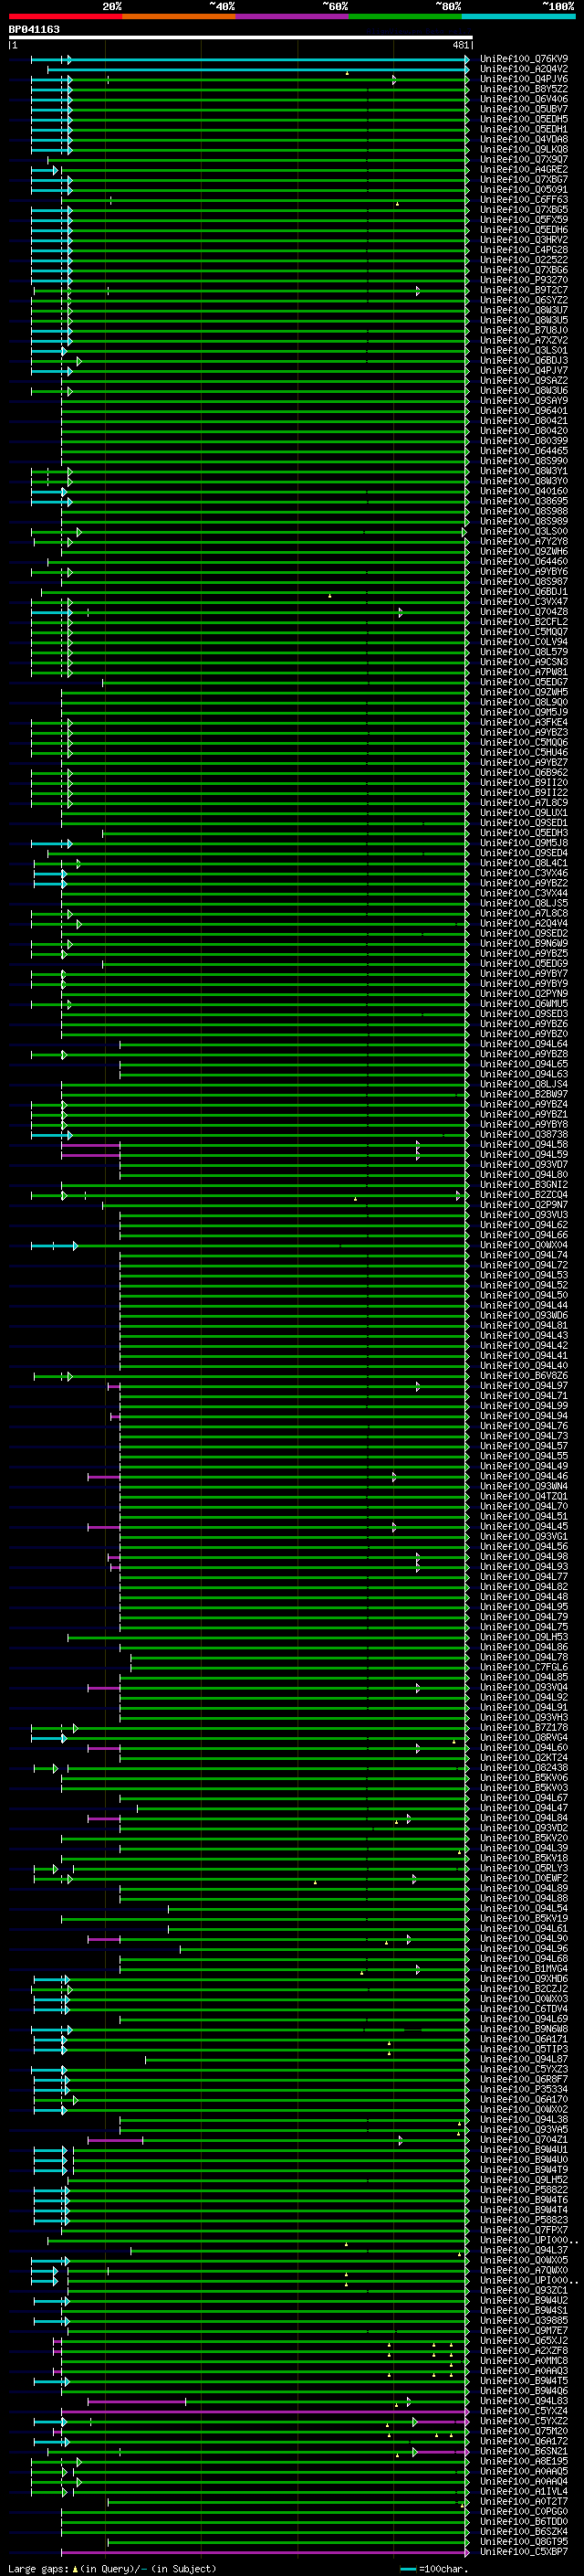
Task: Click UniRef100_C4PG28 in the list
Action: click(524, 250)
